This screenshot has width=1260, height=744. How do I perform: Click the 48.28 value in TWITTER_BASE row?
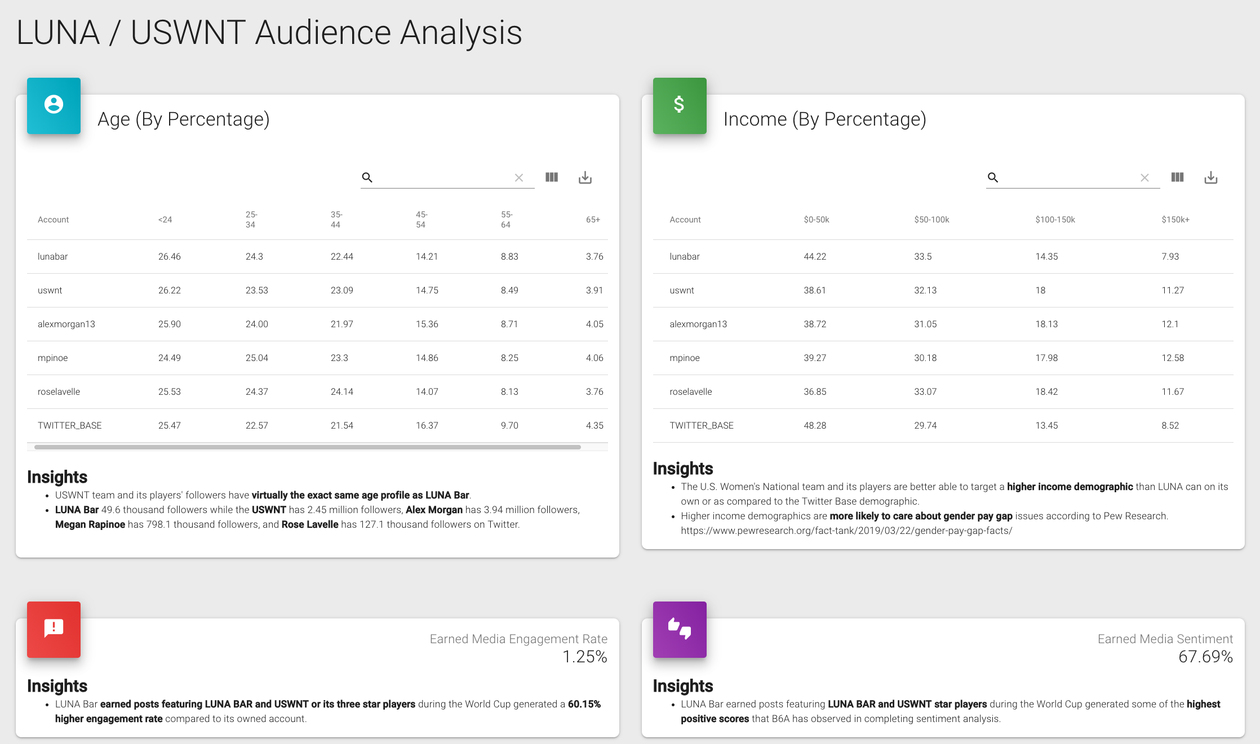point(815,425)
